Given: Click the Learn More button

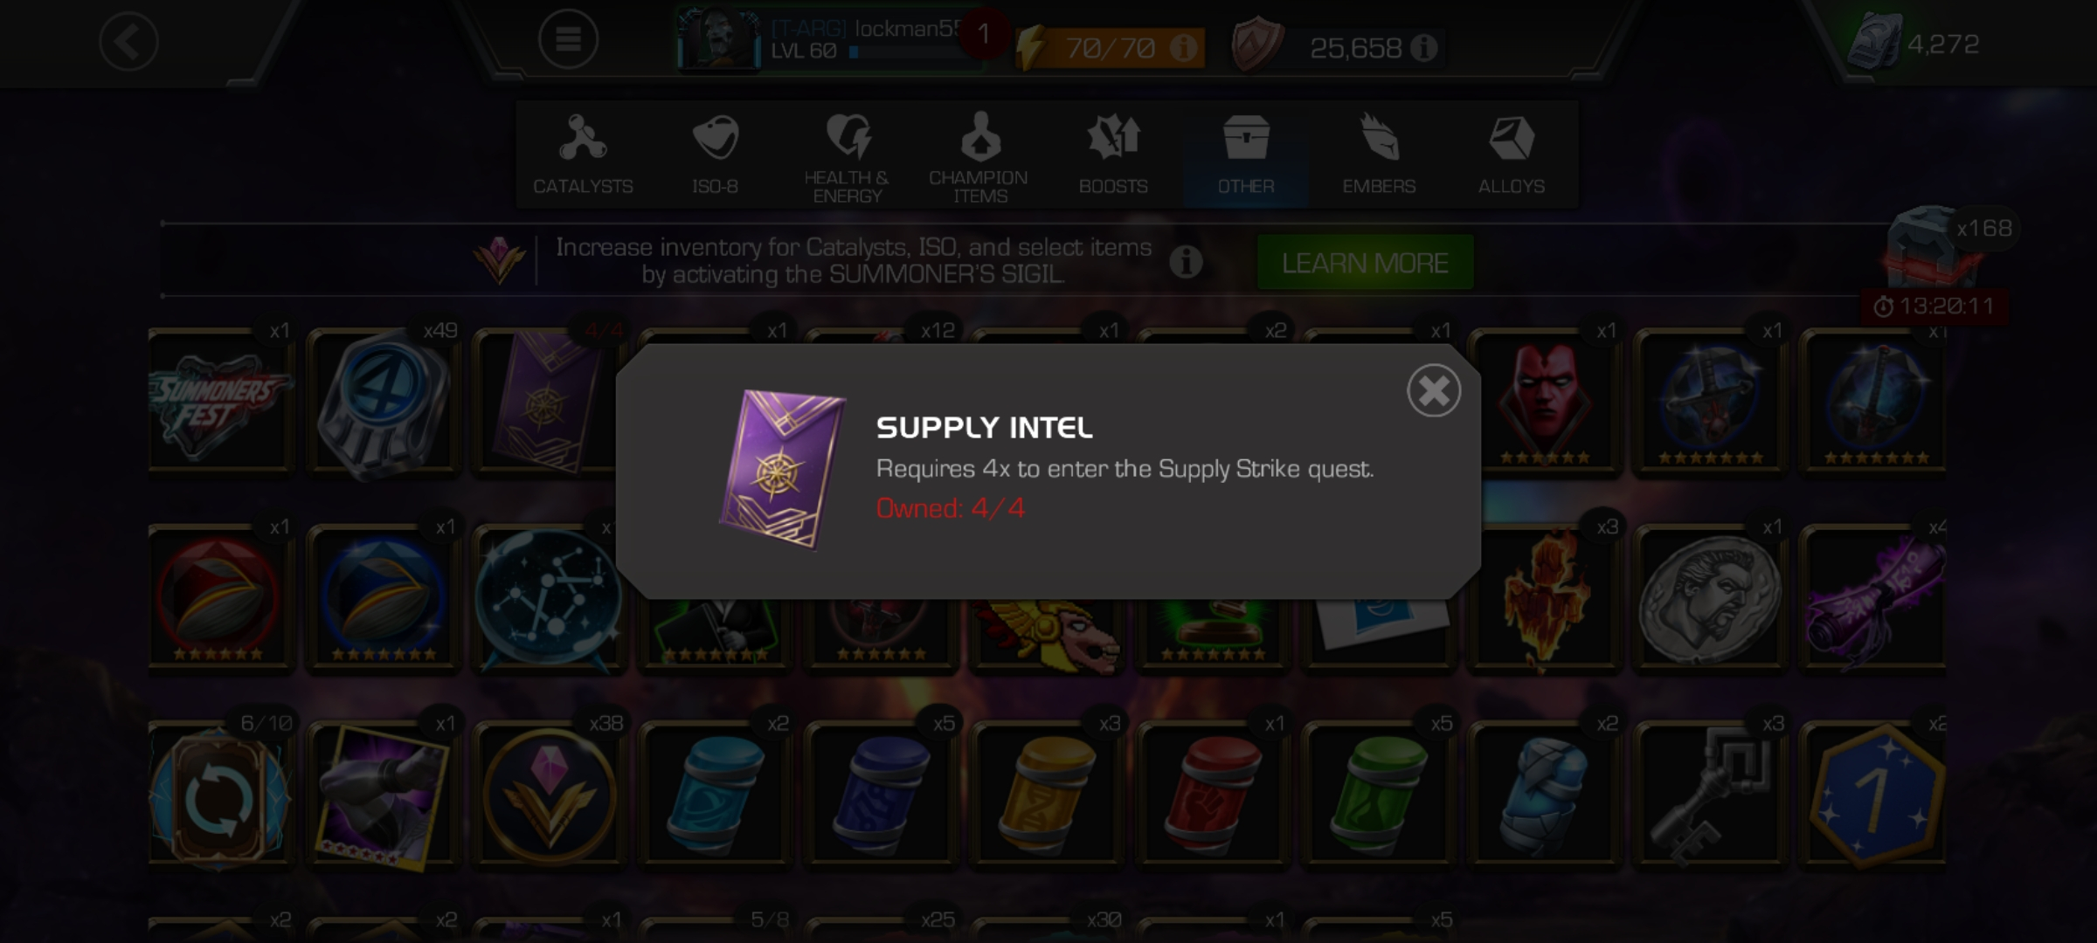Looking at the screenshot, I should tap(1365, 262).
